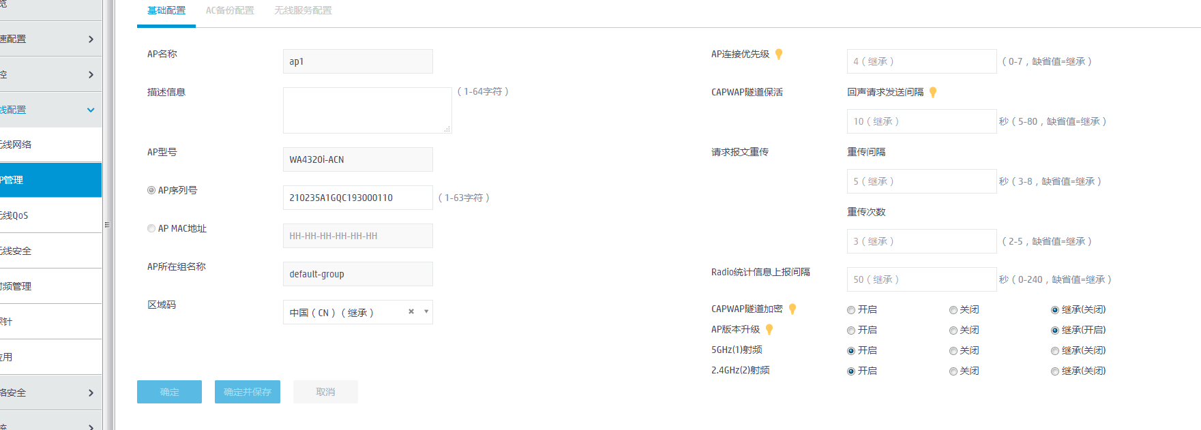The image size is (1201, 430).
Task: Click the 确定并保存 button
Action: coord(247,392)
